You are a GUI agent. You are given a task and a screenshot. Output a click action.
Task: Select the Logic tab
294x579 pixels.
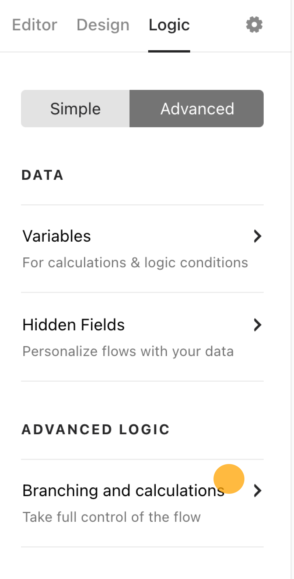click(x=169, y=25)
